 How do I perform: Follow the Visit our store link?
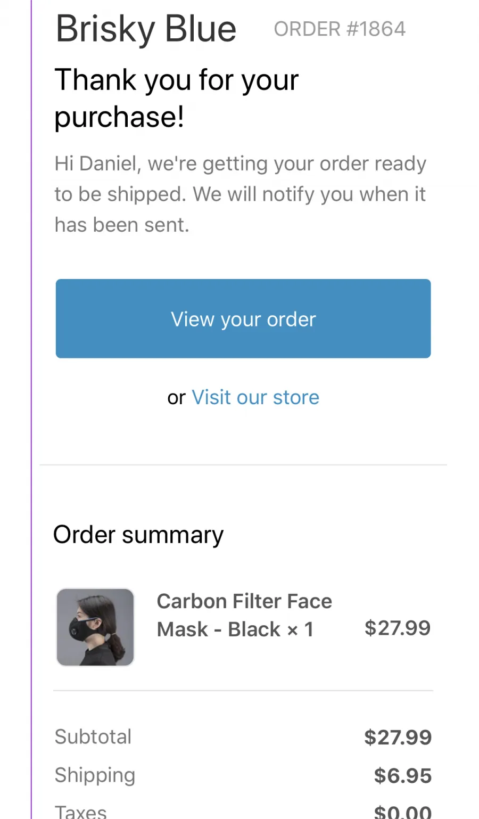coord(255,397)
